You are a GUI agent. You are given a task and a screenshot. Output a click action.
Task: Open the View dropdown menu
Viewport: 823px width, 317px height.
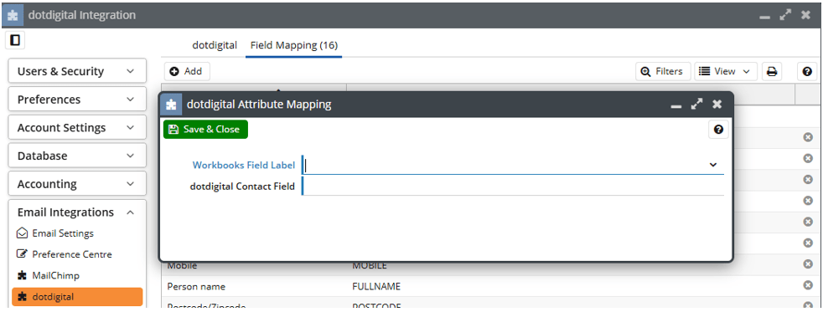tap(726, 72)
